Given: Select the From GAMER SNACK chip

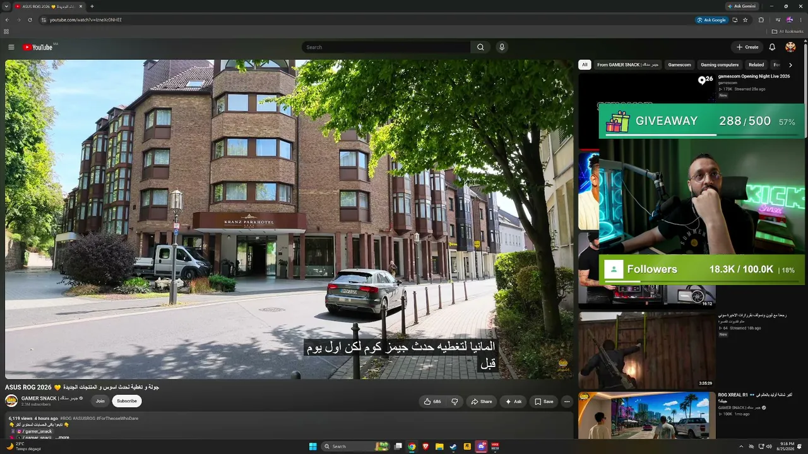Looking at the screenshot, I should coord(627,65).
